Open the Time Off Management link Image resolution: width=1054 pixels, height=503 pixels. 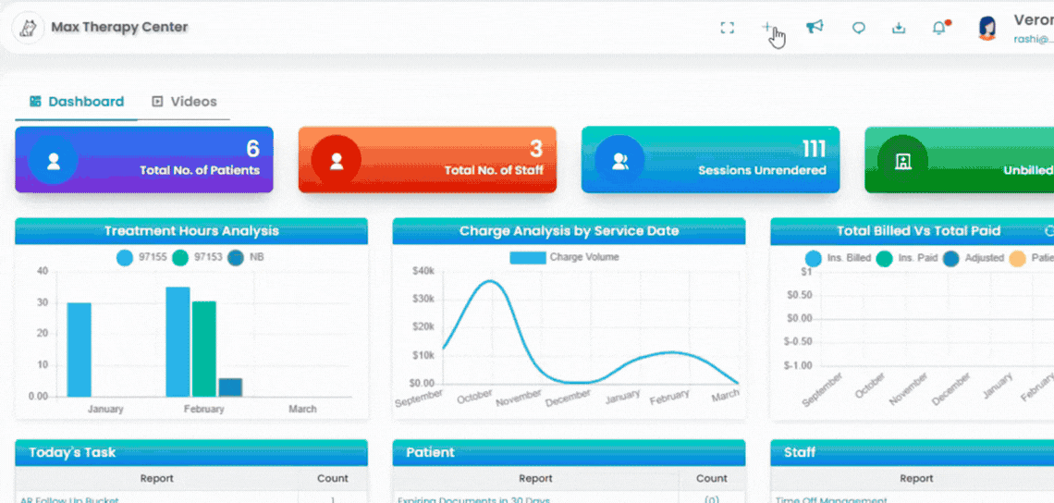831,499
